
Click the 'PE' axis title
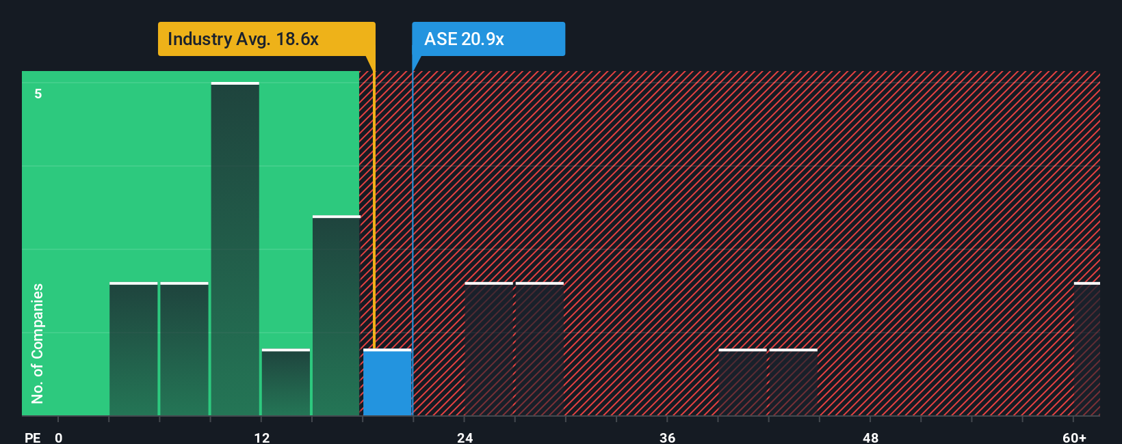[32, 437]
